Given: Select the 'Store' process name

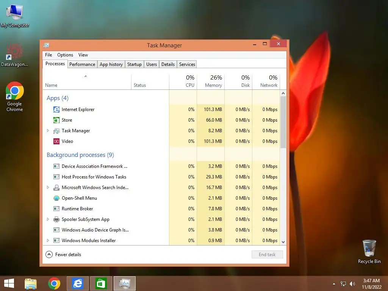Looking at the screenshot, I should click(67, 120).
